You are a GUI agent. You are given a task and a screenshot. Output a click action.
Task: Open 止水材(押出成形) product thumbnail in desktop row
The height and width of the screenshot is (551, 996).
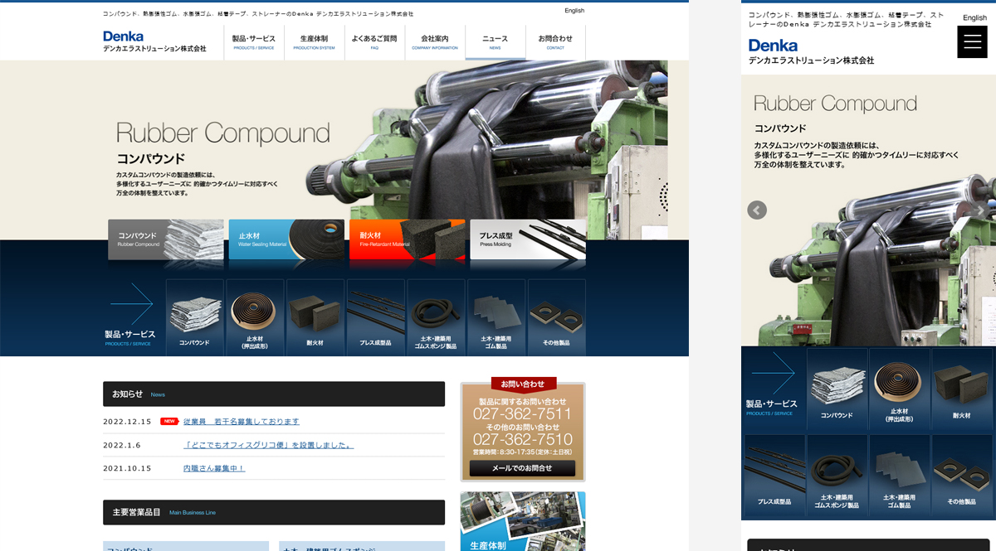(x=256, y=317)
